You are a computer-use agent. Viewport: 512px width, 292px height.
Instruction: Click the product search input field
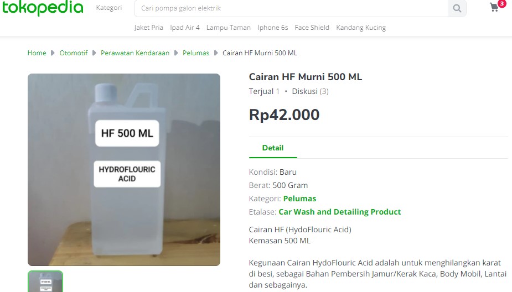291,8
